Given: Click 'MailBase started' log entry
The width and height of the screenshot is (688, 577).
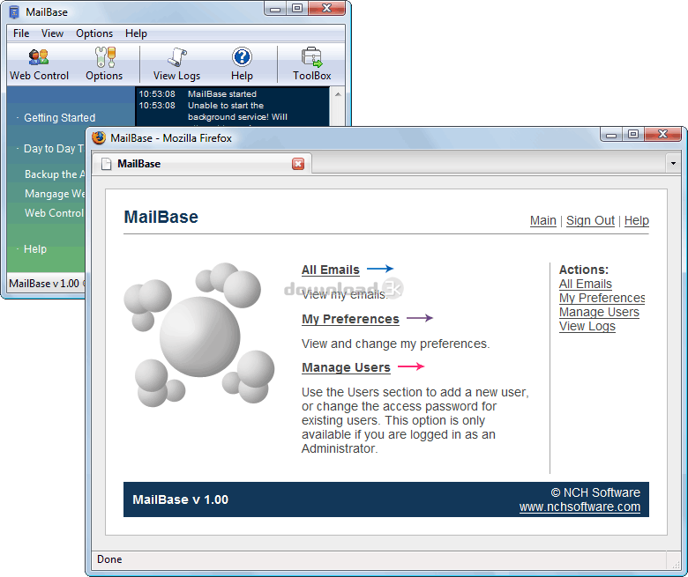Looking at the screenshot, I should pos(222,93).
